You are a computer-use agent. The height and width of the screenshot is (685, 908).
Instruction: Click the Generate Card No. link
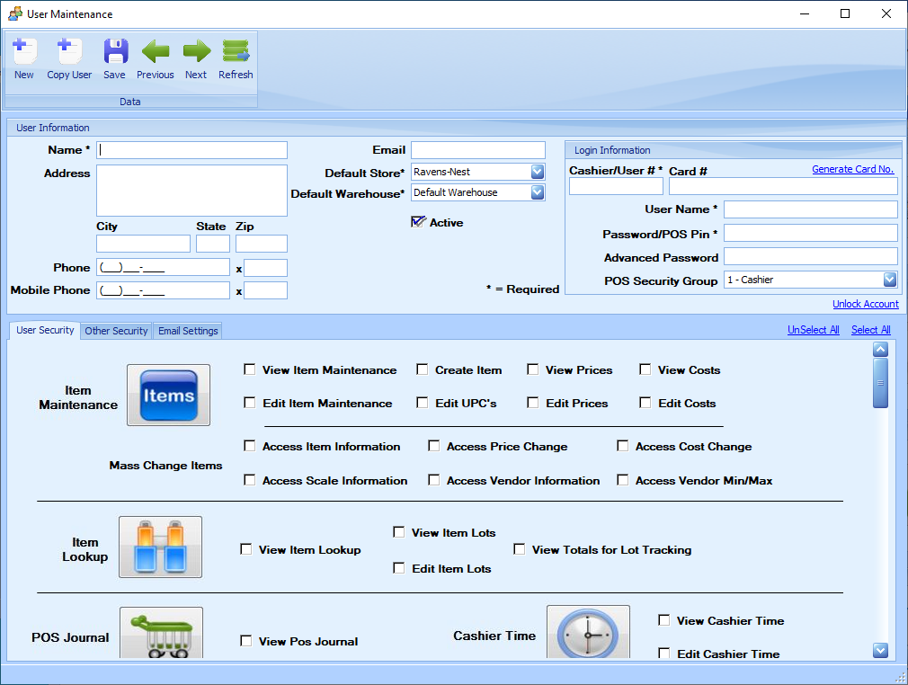[x=852, y=169]
